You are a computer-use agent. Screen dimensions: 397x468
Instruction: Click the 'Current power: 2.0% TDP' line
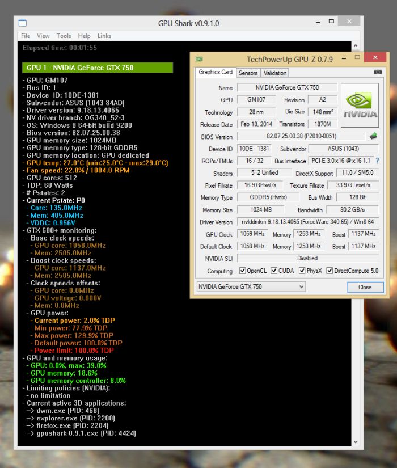pyautogui.click(x=73, y=321)
